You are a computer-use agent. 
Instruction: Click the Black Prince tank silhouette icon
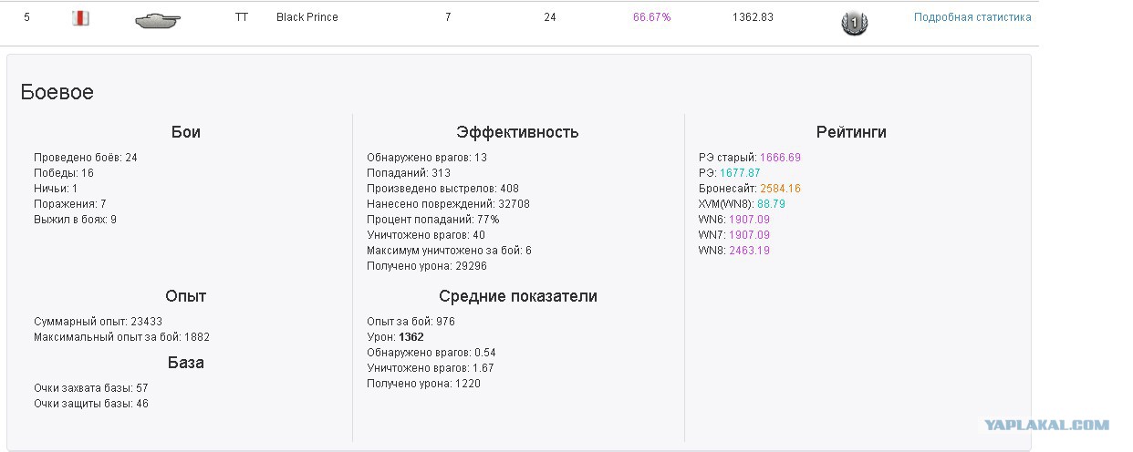(157, 19)
